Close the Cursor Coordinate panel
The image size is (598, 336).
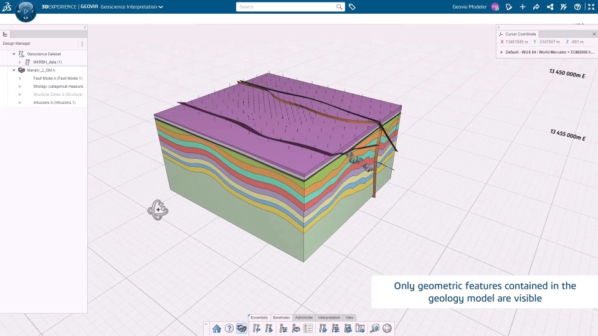point(594,34)
